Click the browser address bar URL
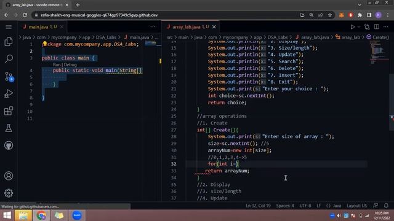This screenshot has width=394, height=221. [99, 15]
